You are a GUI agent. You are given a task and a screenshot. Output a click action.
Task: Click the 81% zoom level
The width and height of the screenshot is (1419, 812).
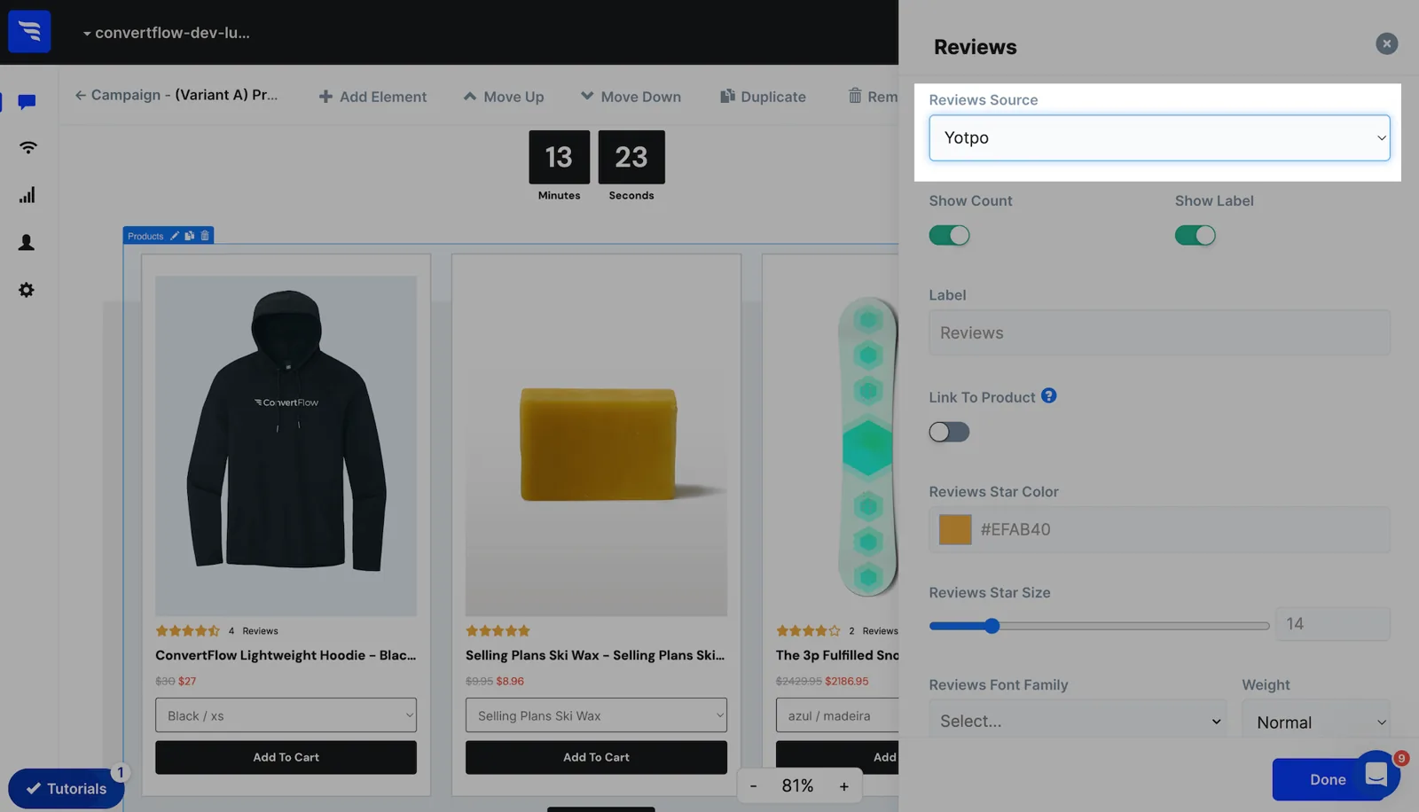(x=797, y=785)
